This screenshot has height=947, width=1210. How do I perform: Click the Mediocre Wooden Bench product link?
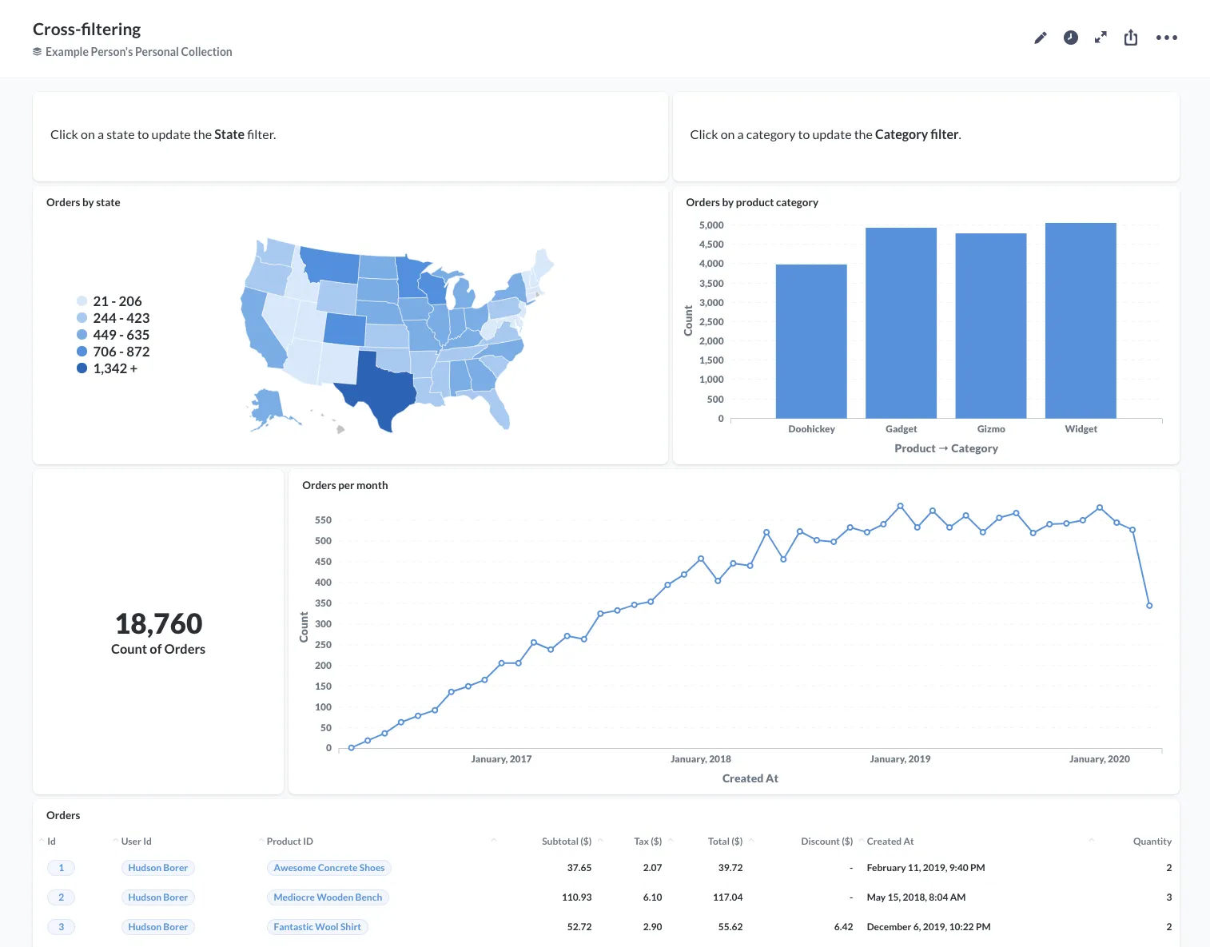pos(328,897)
